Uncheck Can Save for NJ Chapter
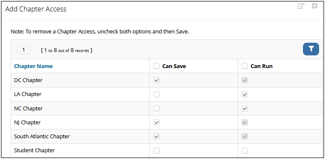Image resolution: width=325 pixels, height=159 pixels. point(156,122)
